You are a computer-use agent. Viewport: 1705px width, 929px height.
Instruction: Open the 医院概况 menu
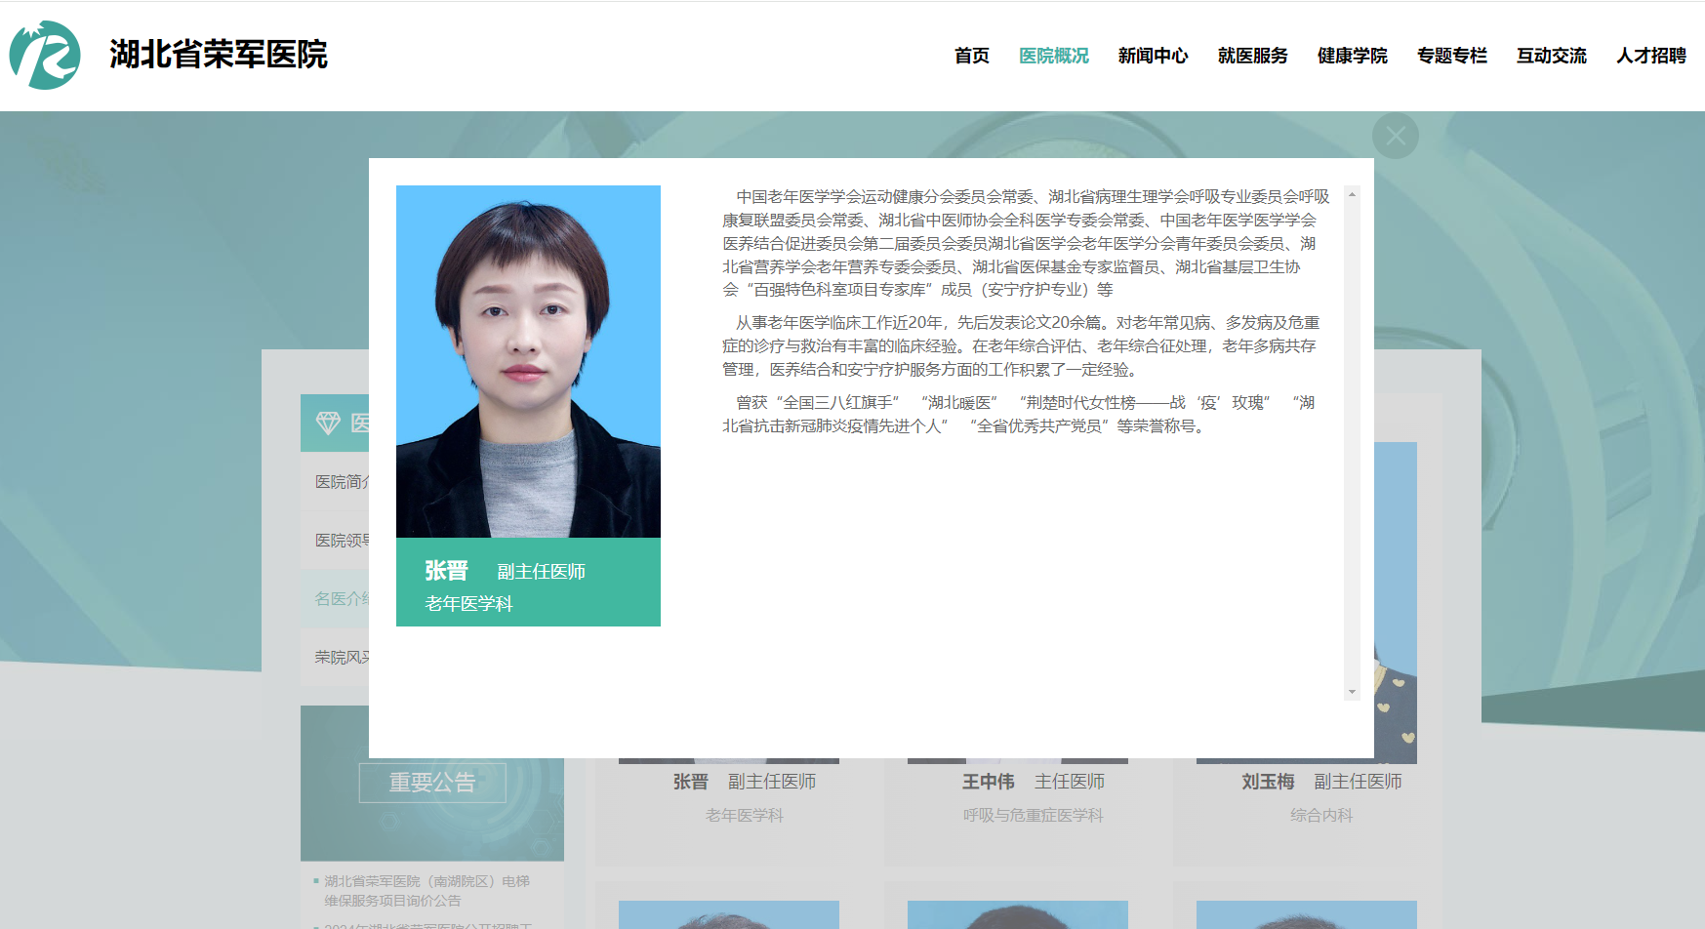(1054, 56)
